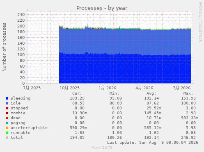
Task: Click the total legend color swatch
Action: tap(7, 138)
